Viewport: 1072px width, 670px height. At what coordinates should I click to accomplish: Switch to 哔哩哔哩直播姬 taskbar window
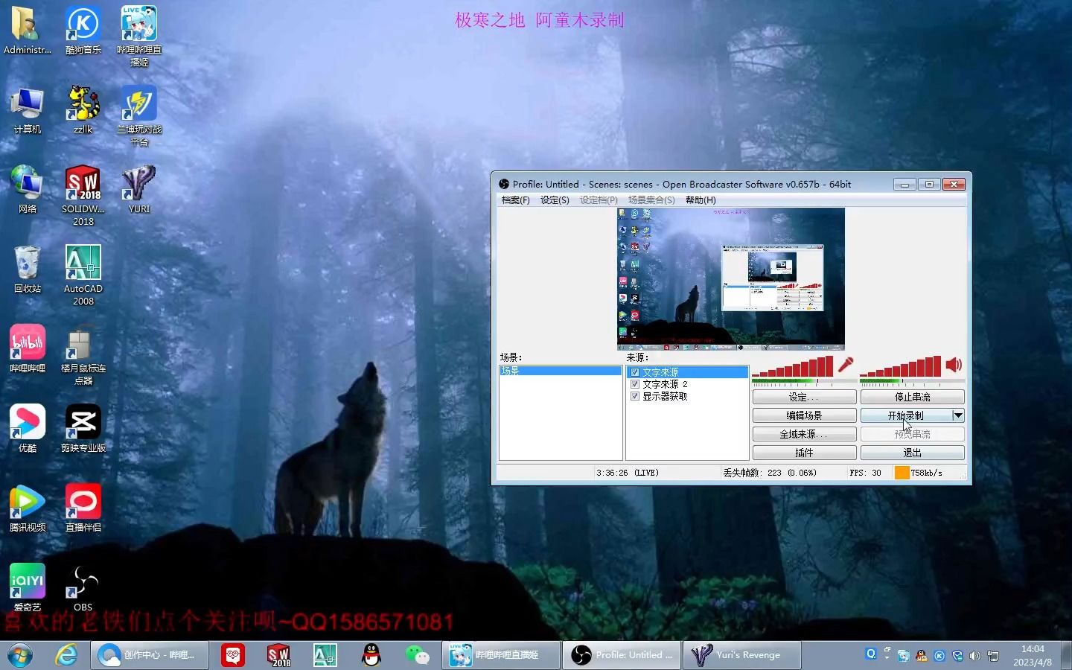point(502,655)
